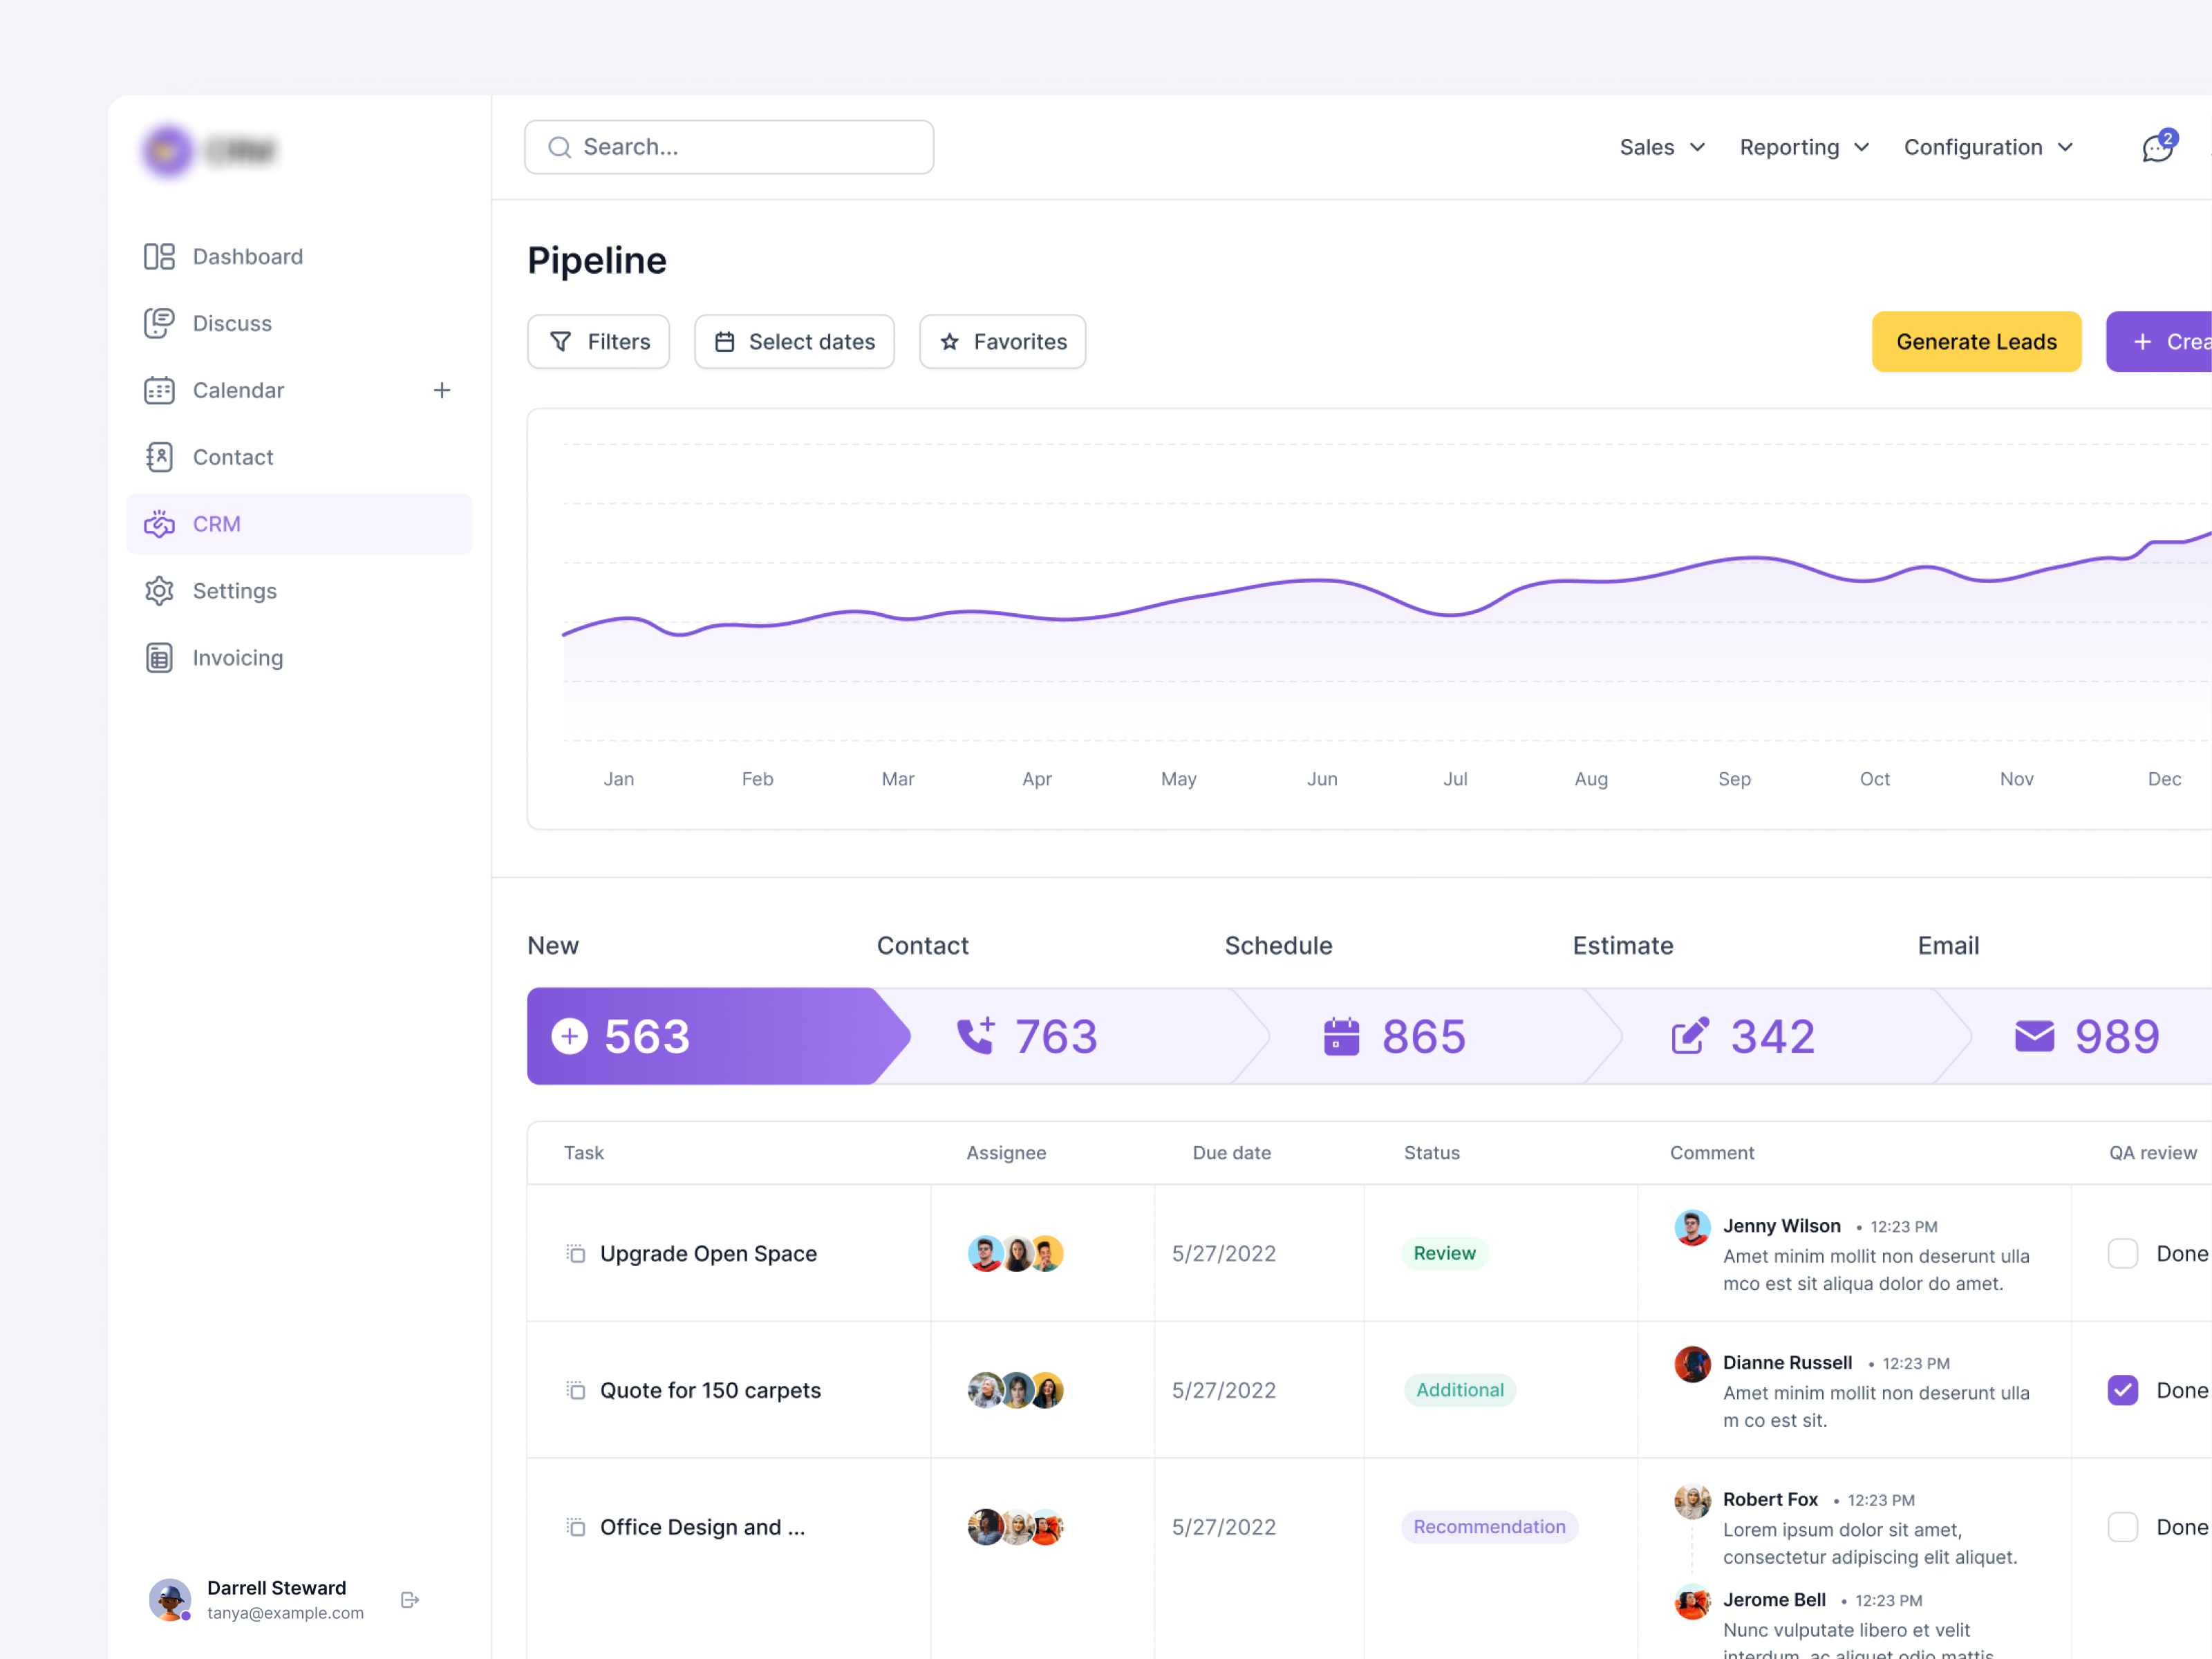This screenshot has height=1659, width=2212.
Task: Open the Contact address book icon
Action: tap(160, 457)
